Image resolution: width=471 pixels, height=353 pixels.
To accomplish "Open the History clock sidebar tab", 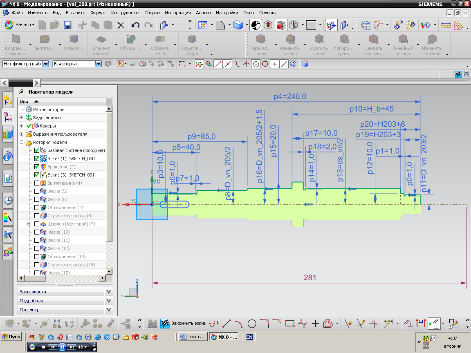I will click(8, 200).
